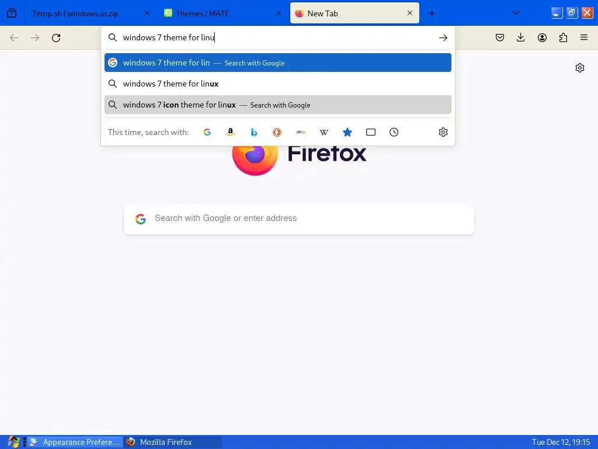Open Save to Pocket button
The height and width of the screenshot is (449, 598).
[500, 37]
